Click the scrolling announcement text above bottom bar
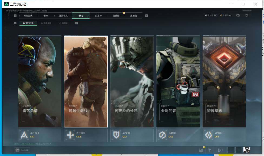264x156 pixels. click(33, 144)
